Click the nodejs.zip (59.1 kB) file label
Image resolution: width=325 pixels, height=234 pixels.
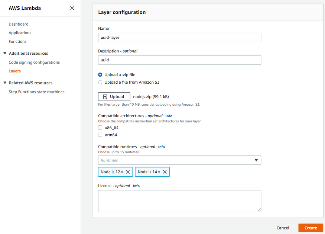coord(151,97)
